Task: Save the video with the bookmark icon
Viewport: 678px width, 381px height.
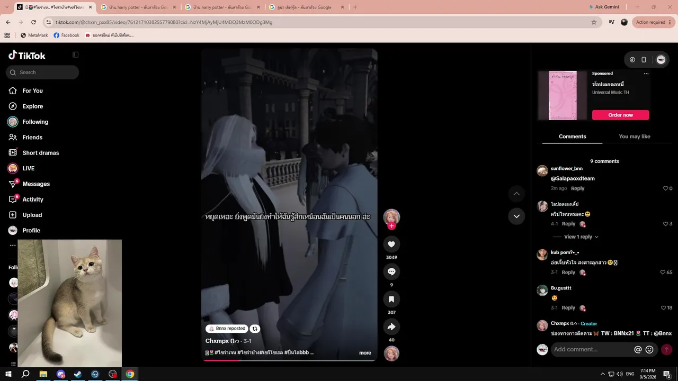Action: (391, 300)
